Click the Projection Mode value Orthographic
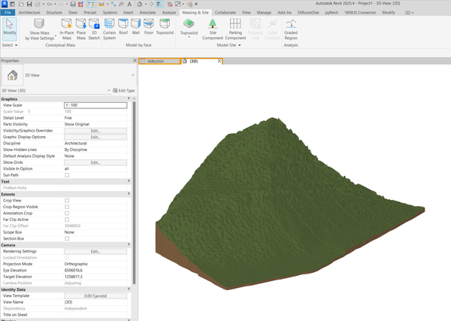Viewport: 451px width, 321px height. (x=76, y=264)
